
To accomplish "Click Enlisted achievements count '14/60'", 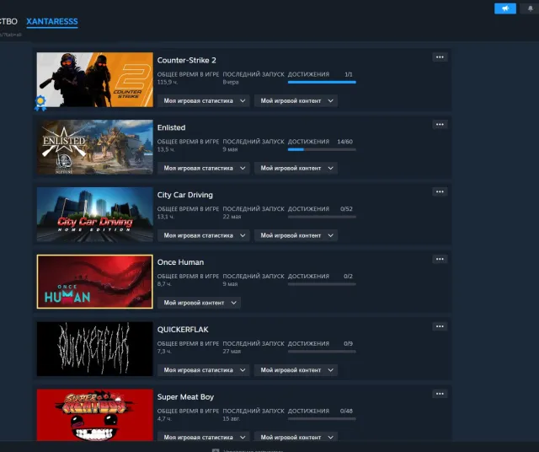I will pos(344,142).
